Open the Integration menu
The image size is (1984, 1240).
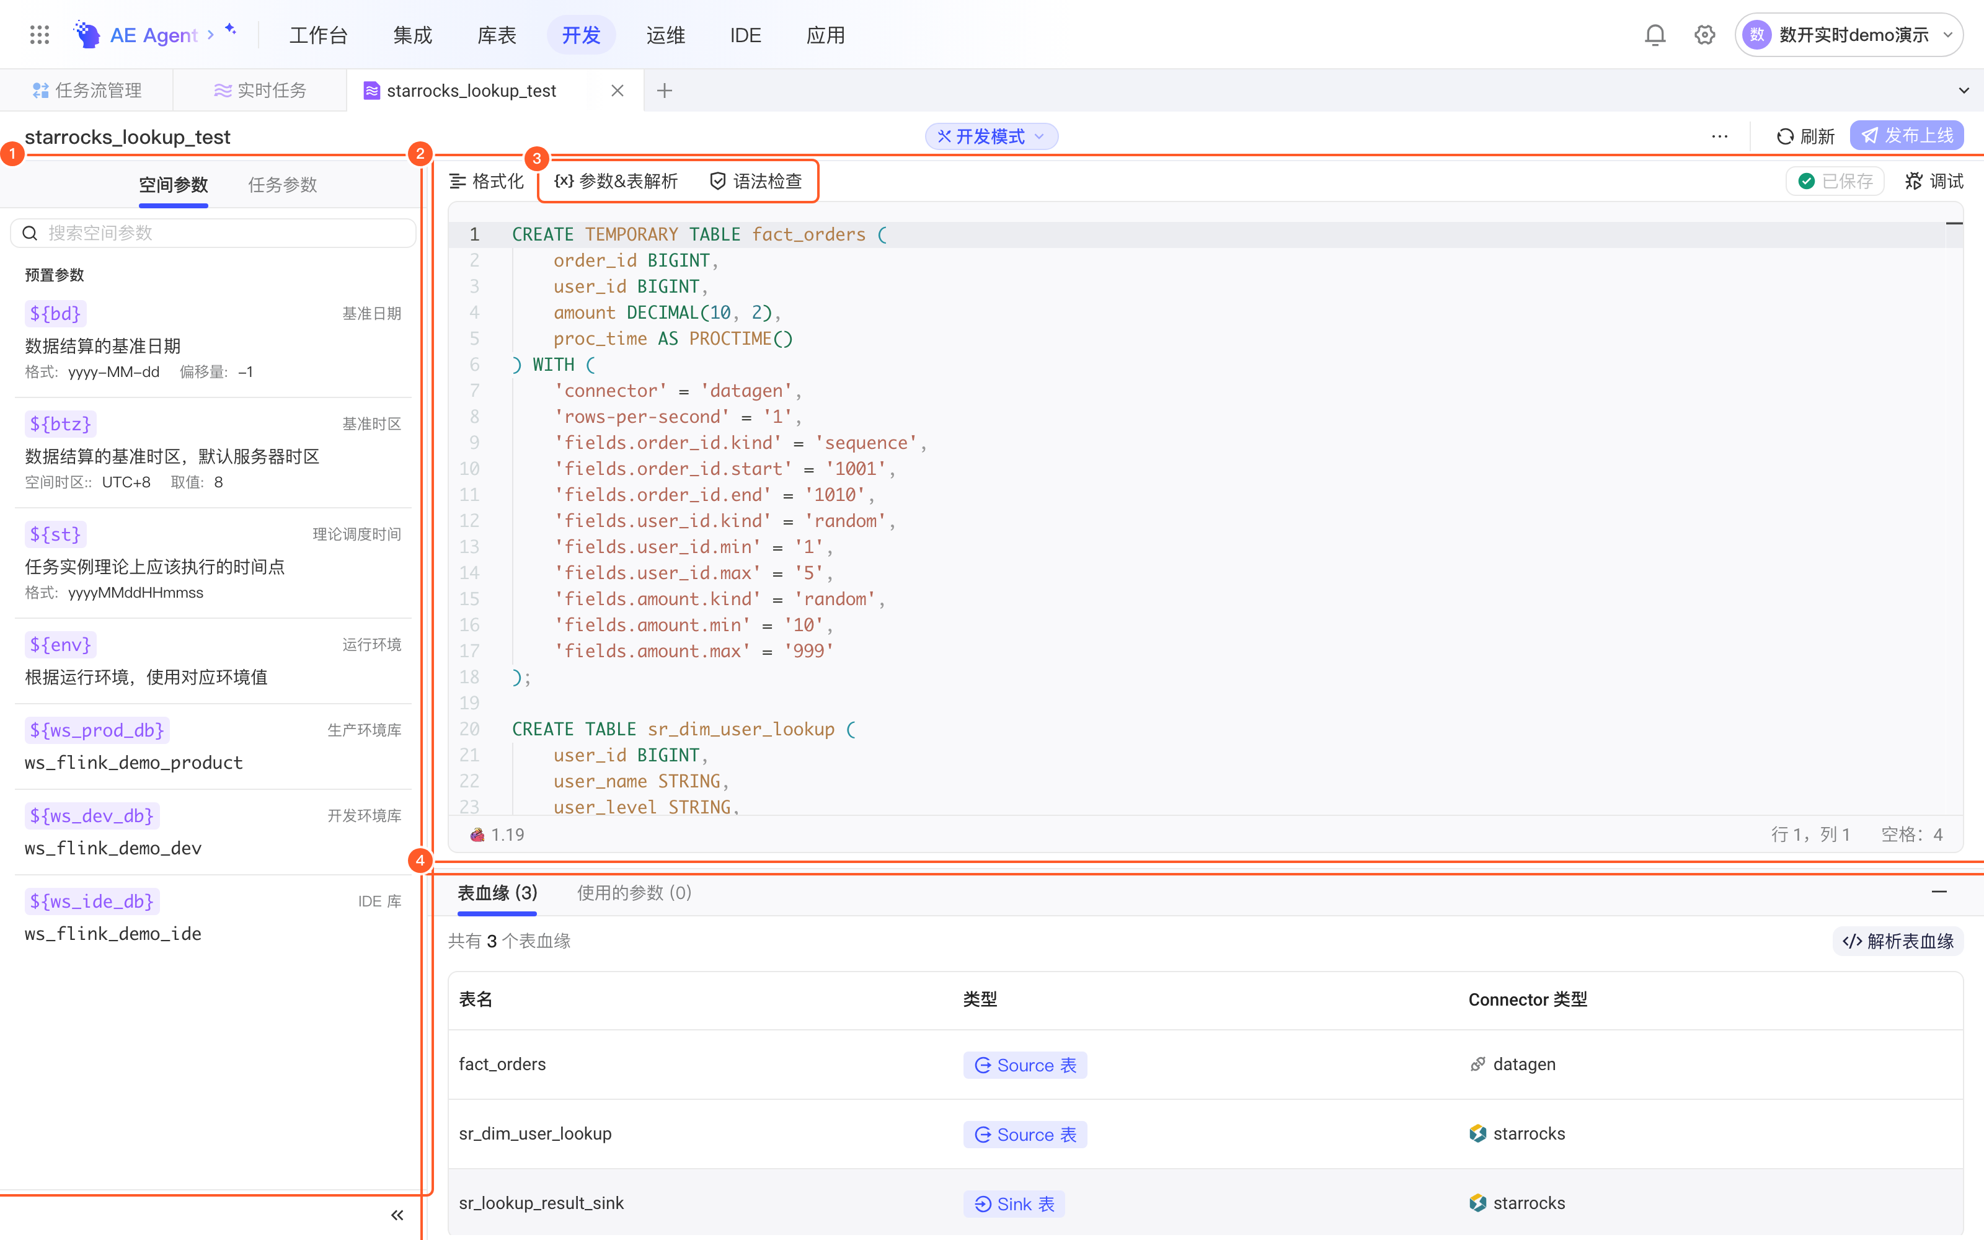(412, 35)
